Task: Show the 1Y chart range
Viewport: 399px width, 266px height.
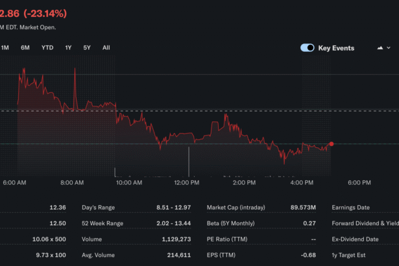Action: (x=68, y=47)
